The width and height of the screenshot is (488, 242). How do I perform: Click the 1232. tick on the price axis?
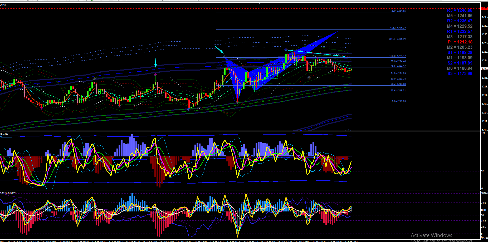485,26
